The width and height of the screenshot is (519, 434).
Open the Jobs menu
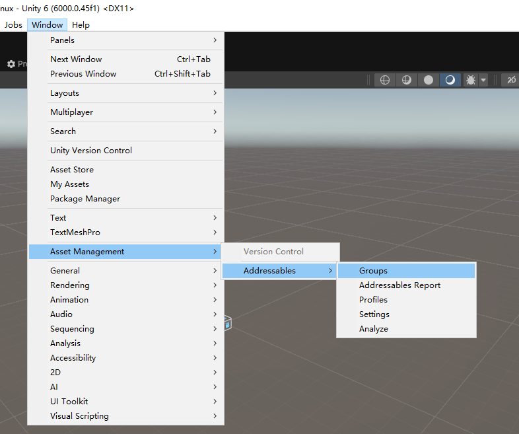[x=13, y=25]
